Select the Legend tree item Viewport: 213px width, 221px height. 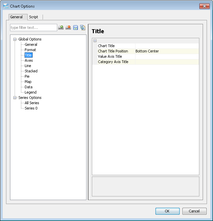click(x=31, y=92)
